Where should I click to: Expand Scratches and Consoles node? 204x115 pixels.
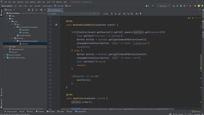click(4, 57)
